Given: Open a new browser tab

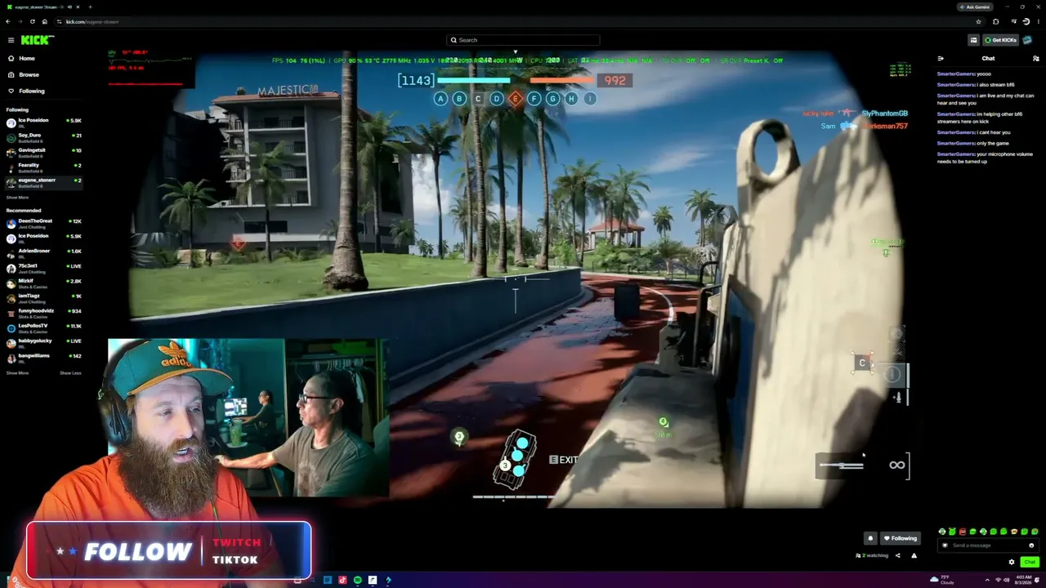Looking at the screenshot, I should [x=90, y=7].
